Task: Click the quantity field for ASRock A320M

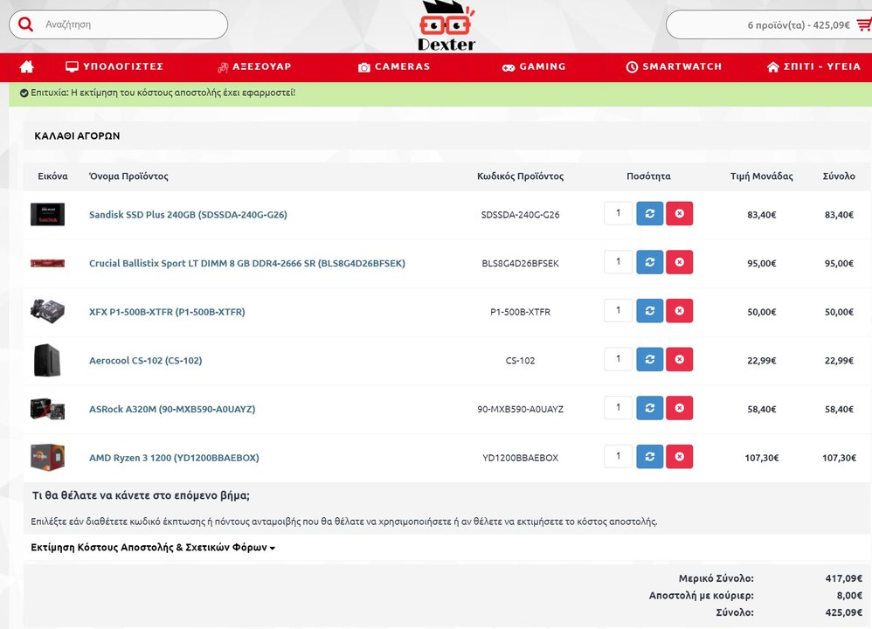Action: pyautogui.click(x=619, y=408)
